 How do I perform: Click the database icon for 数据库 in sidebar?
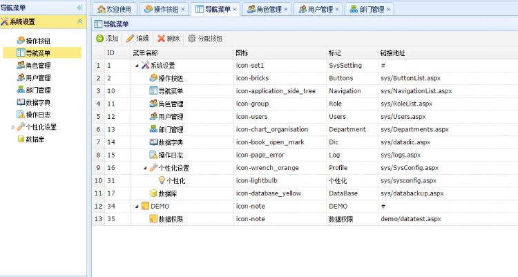coord(21,139)
